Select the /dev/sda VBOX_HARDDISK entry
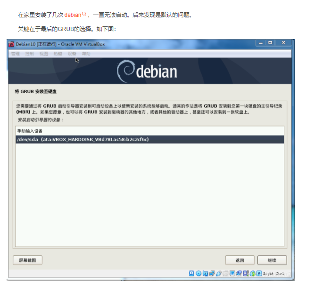Viewport: 322px width, 286px height. [x=150, y=140]
